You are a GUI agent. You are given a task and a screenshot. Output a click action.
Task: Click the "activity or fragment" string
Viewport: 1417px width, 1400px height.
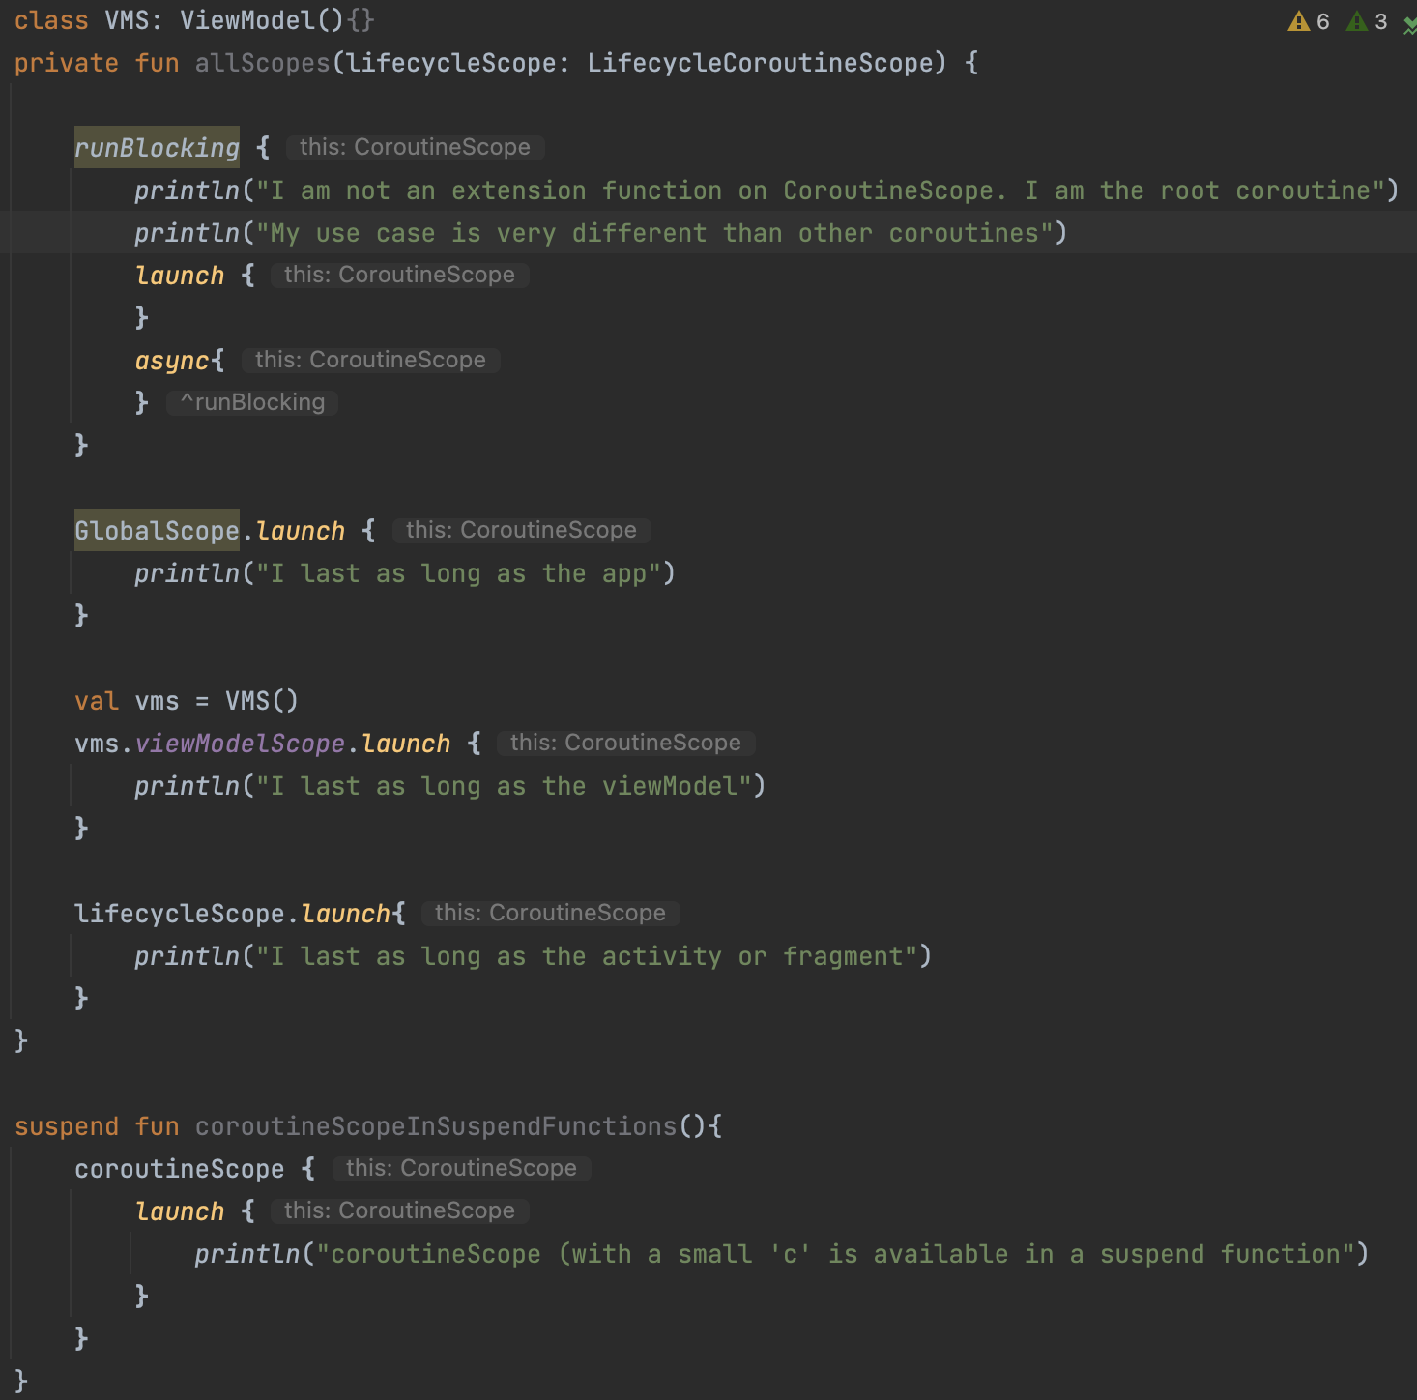pos(587,956)
